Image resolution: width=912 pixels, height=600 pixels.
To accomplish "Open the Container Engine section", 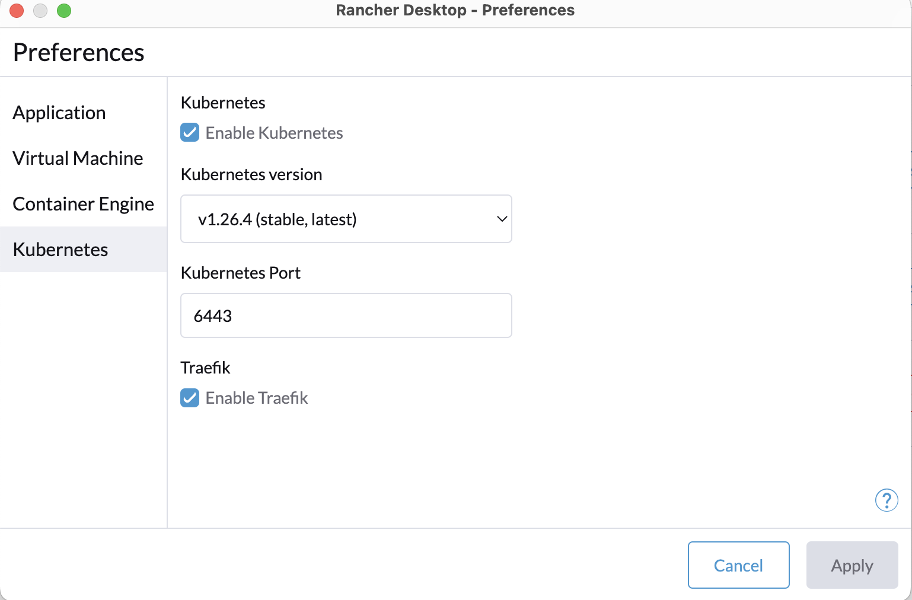I will (x=84, y=204).
